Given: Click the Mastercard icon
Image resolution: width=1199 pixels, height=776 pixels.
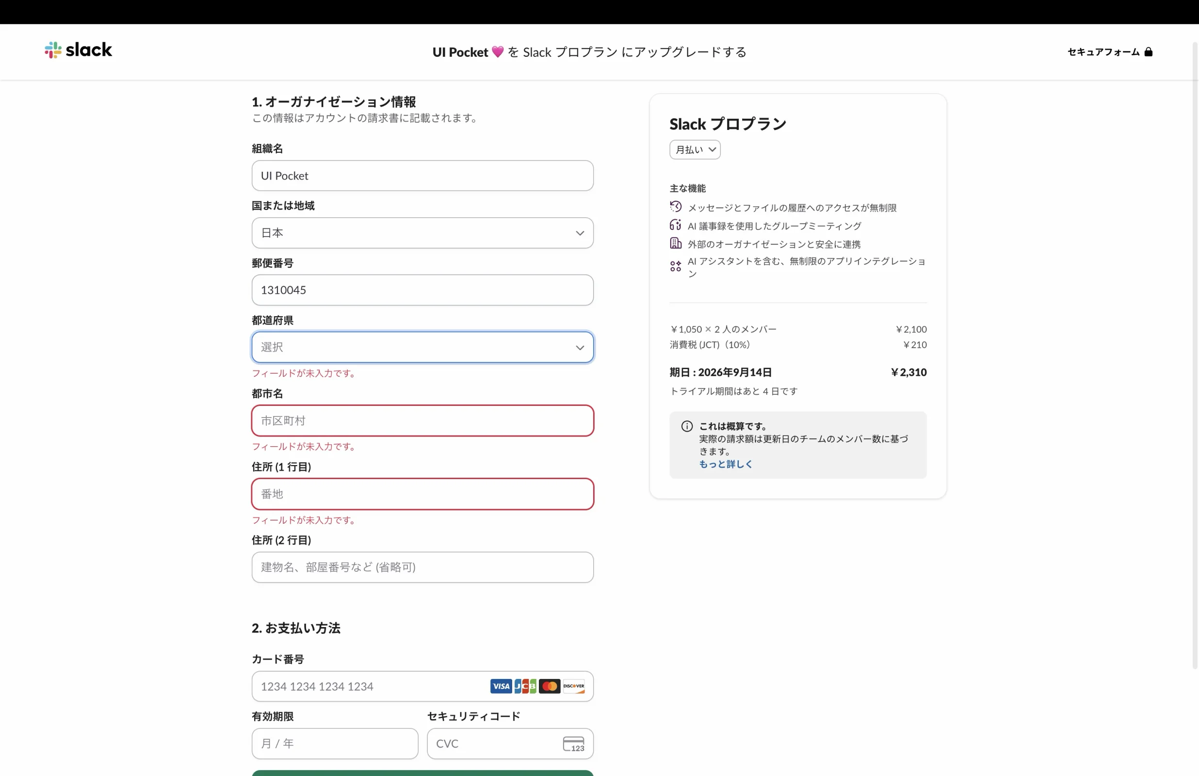Looking at the screenshot, I should pos(549,686).
